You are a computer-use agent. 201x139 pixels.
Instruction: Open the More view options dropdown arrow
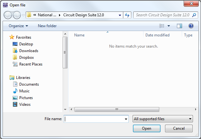point(169,26)
